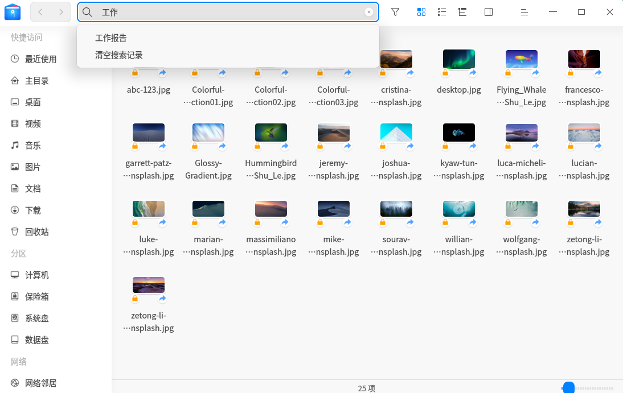Open 网络邻居 network neighbors
Screen dimensions: 623x393
coord(40,383)
